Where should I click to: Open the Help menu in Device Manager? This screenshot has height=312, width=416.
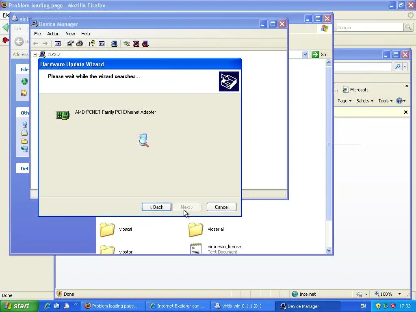click(x=85, y=34)
